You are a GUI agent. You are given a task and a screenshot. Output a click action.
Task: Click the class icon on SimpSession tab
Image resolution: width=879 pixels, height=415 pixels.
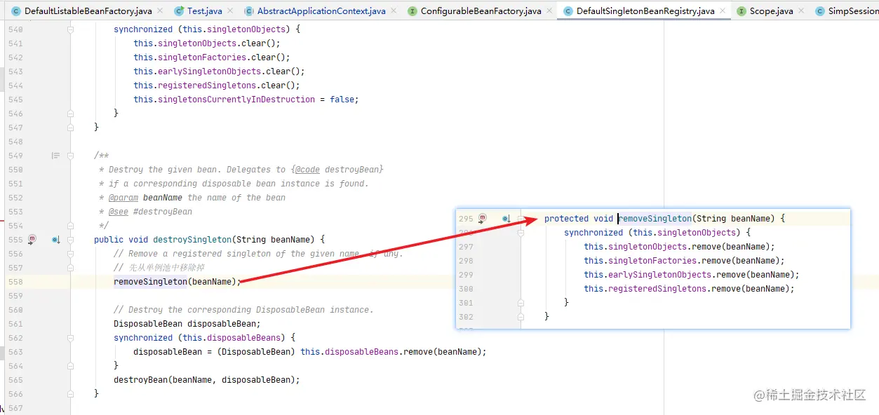coord(820,11)
